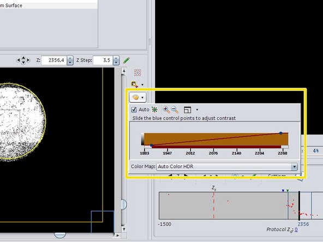Click the thick black Z position line
The width and height of the screenshot is (323, 242).
(x=300, y=206)
